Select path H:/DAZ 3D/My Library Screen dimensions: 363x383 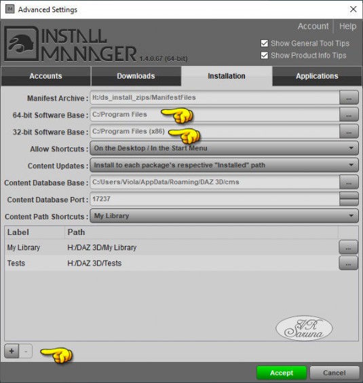pos(102,247)
